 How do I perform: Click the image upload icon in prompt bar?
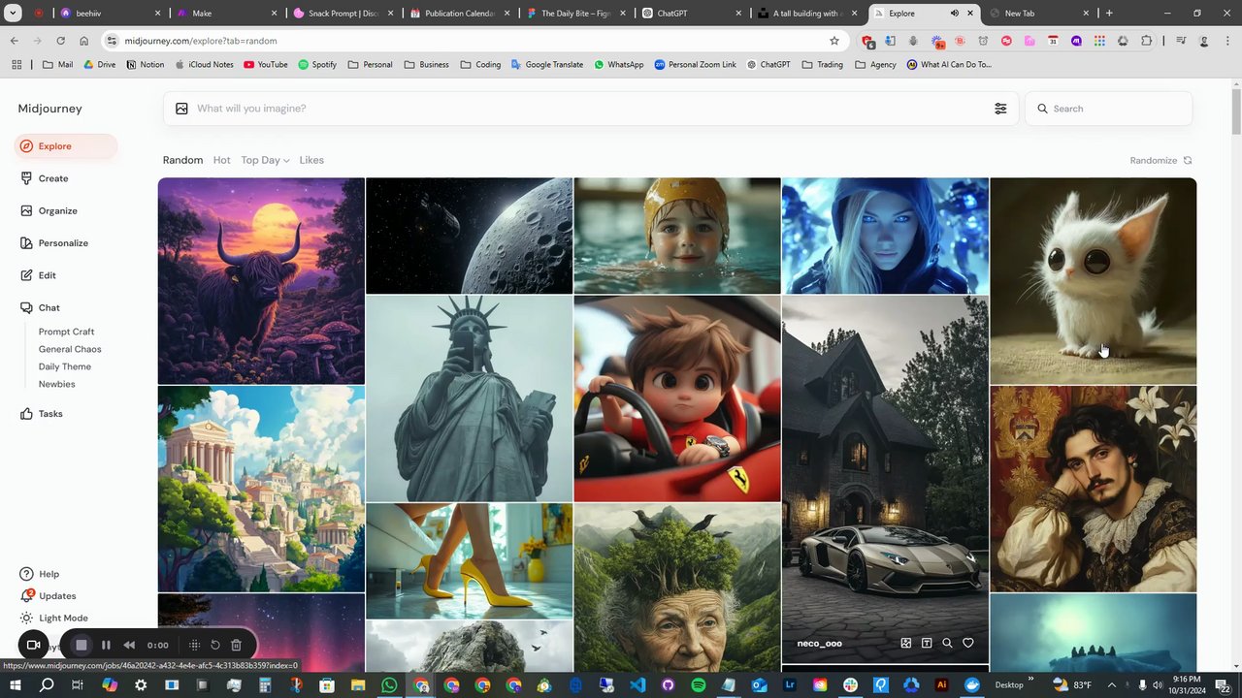[x=181, y=109]
